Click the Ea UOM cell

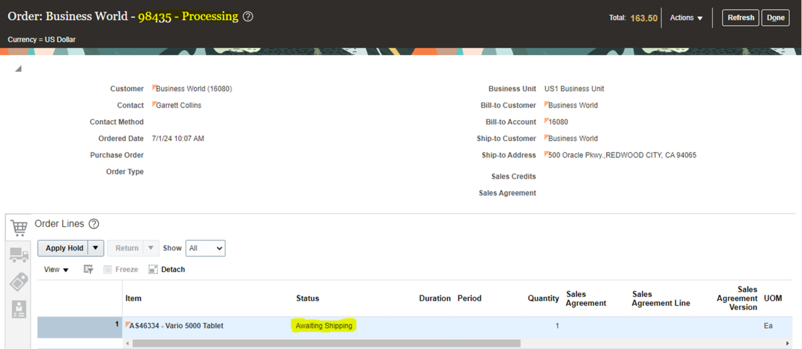[x=768, y=326]
